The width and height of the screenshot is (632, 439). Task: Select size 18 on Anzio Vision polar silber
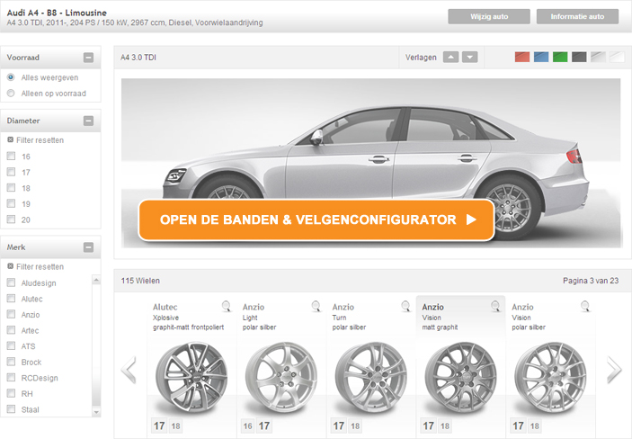coord(535,426)
